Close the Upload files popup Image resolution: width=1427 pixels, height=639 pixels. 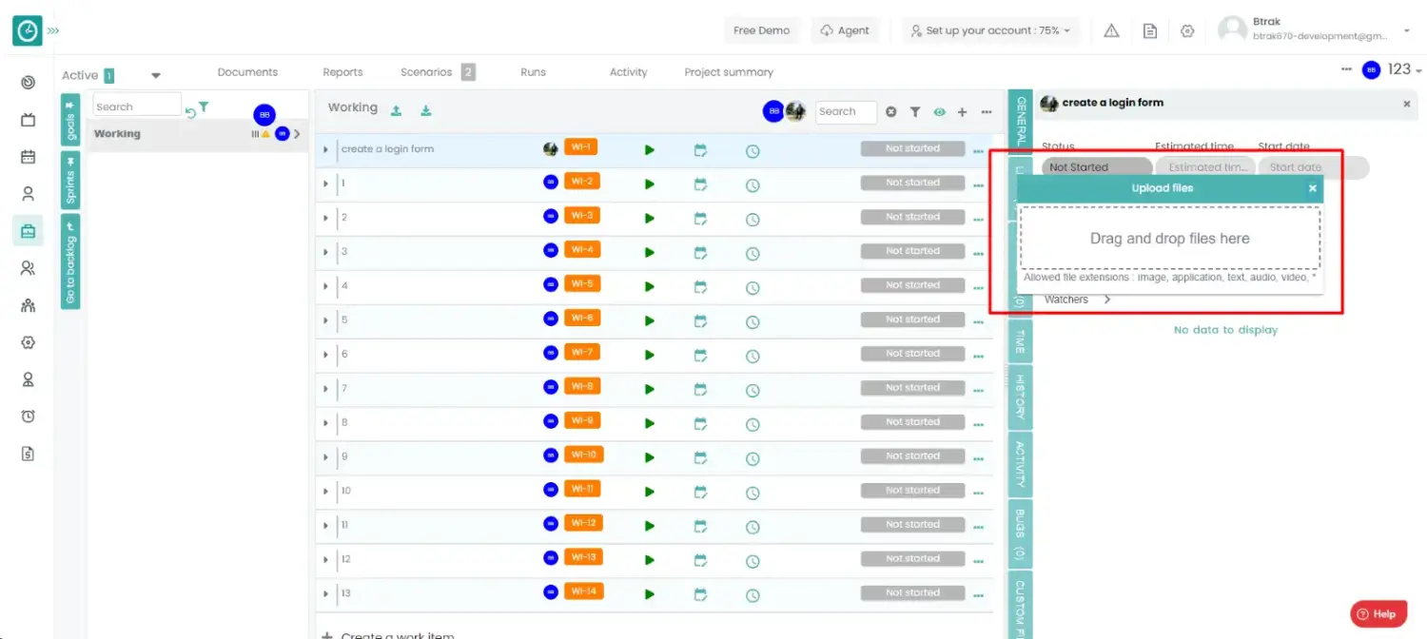(x=1312, y=188)
